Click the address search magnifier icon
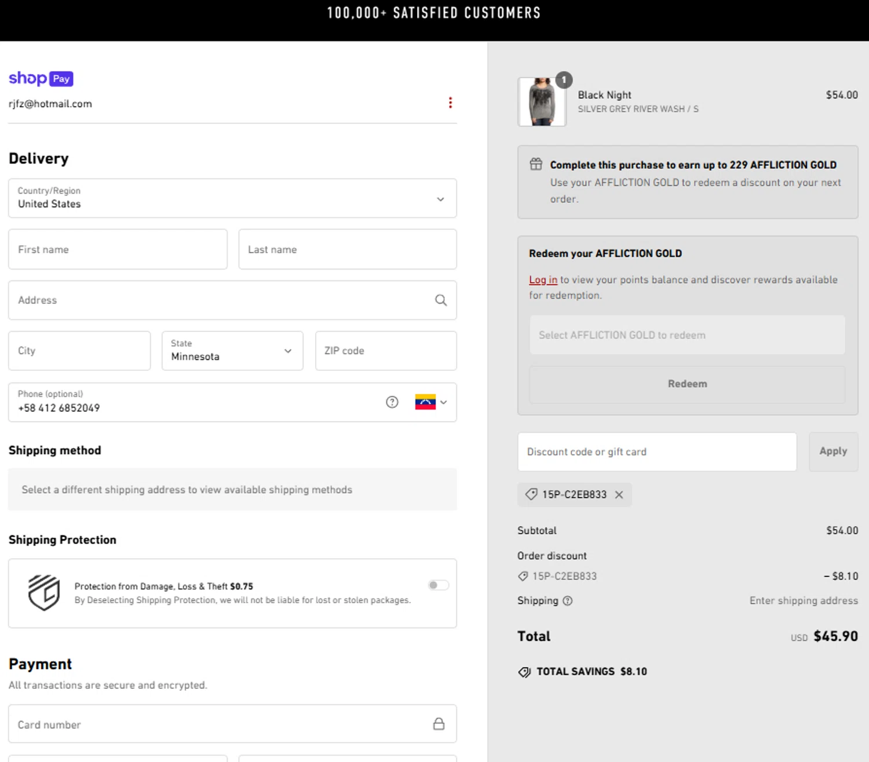The width and height of the screenshot is (869, 762). 441,300
